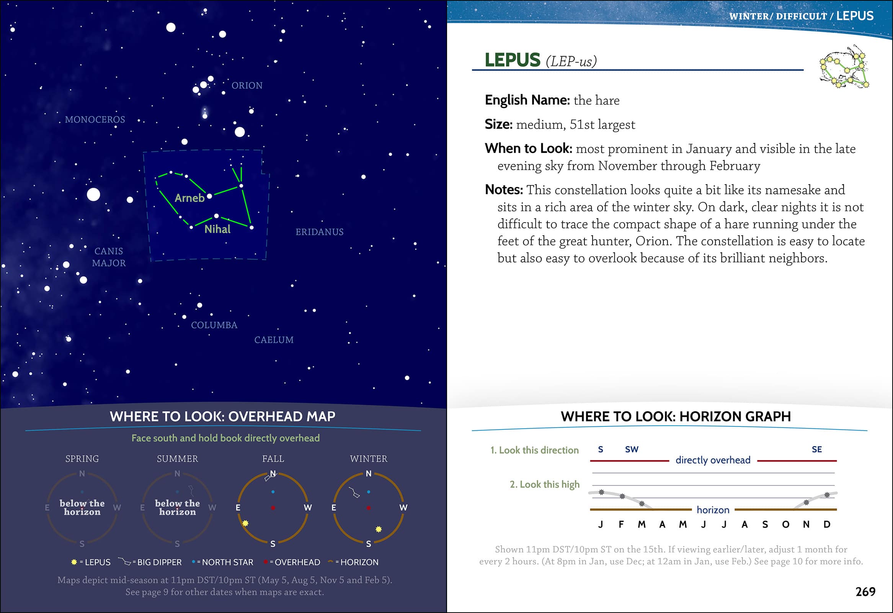Viewport: 893px width, 613px height.
Task: Expand the WHERE TO LOOK: OVERHEAD MAP section
Action: (x=223, y=416)
